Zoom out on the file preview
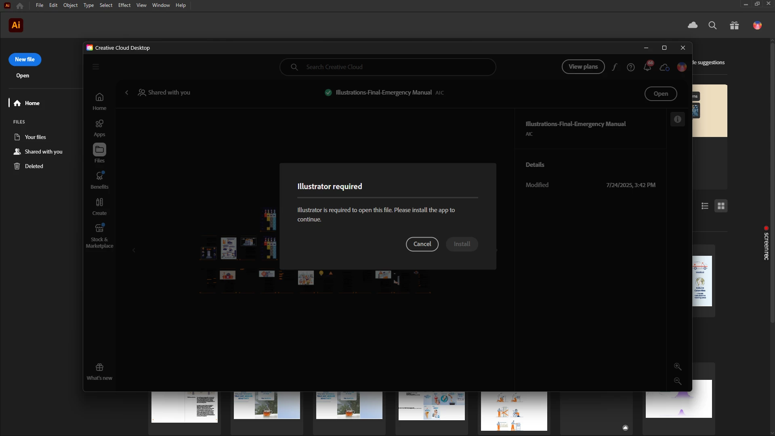 678,381
